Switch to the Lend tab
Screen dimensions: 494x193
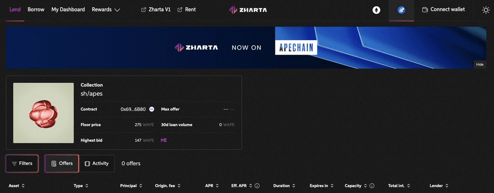15,9
